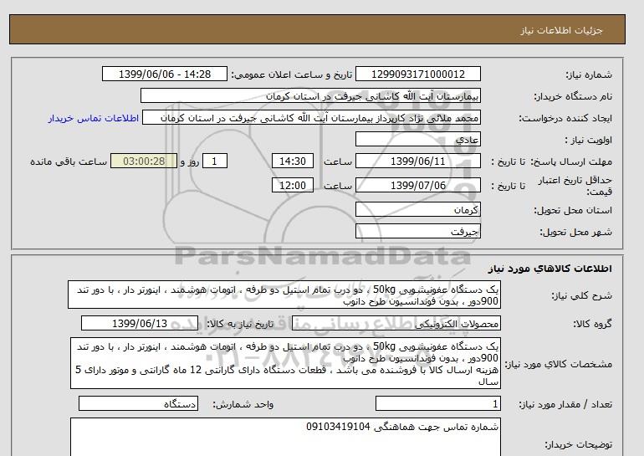The image size is (644, 456).
Task: Click the announcement date field 1399/06/06 - 14:28
Action: [x=164, y=74]
